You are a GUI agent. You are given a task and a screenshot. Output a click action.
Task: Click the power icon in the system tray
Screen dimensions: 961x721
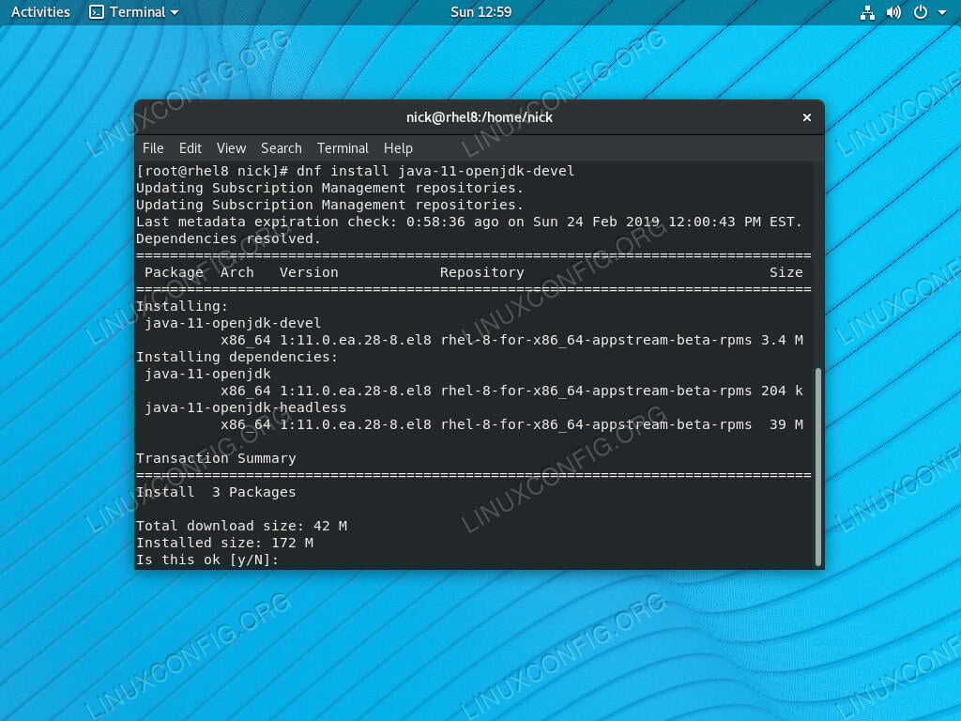(921, 12)
